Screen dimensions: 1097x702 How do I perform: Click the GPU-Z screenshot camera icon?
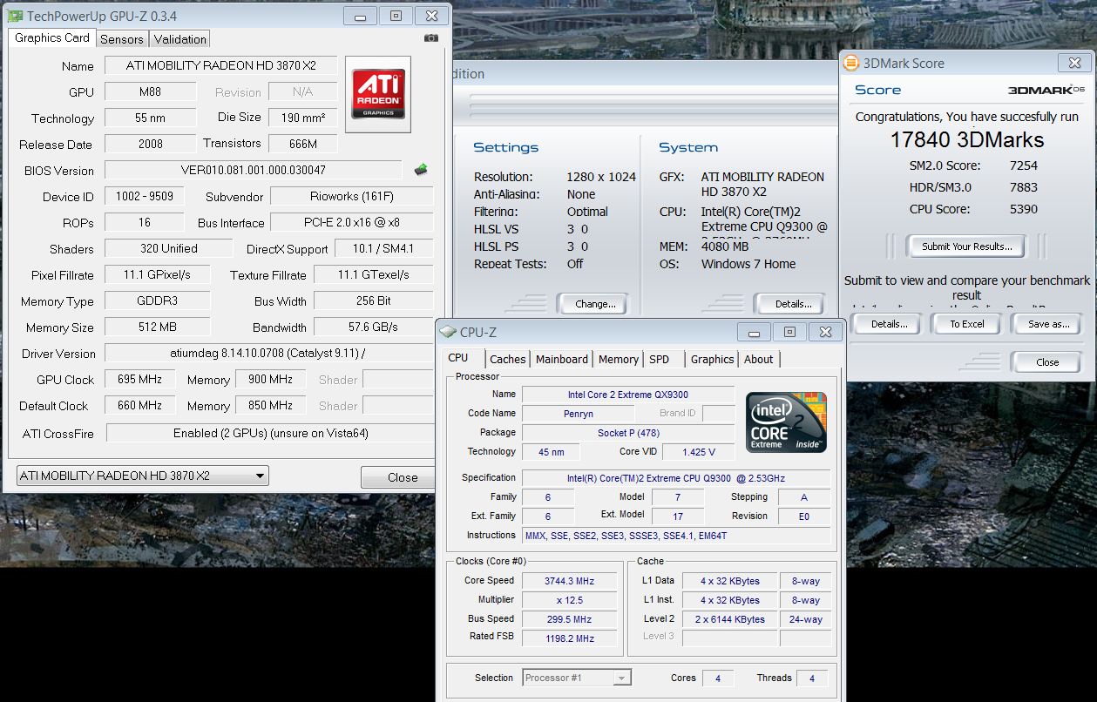pyautogui.click(x=430, y=38)
